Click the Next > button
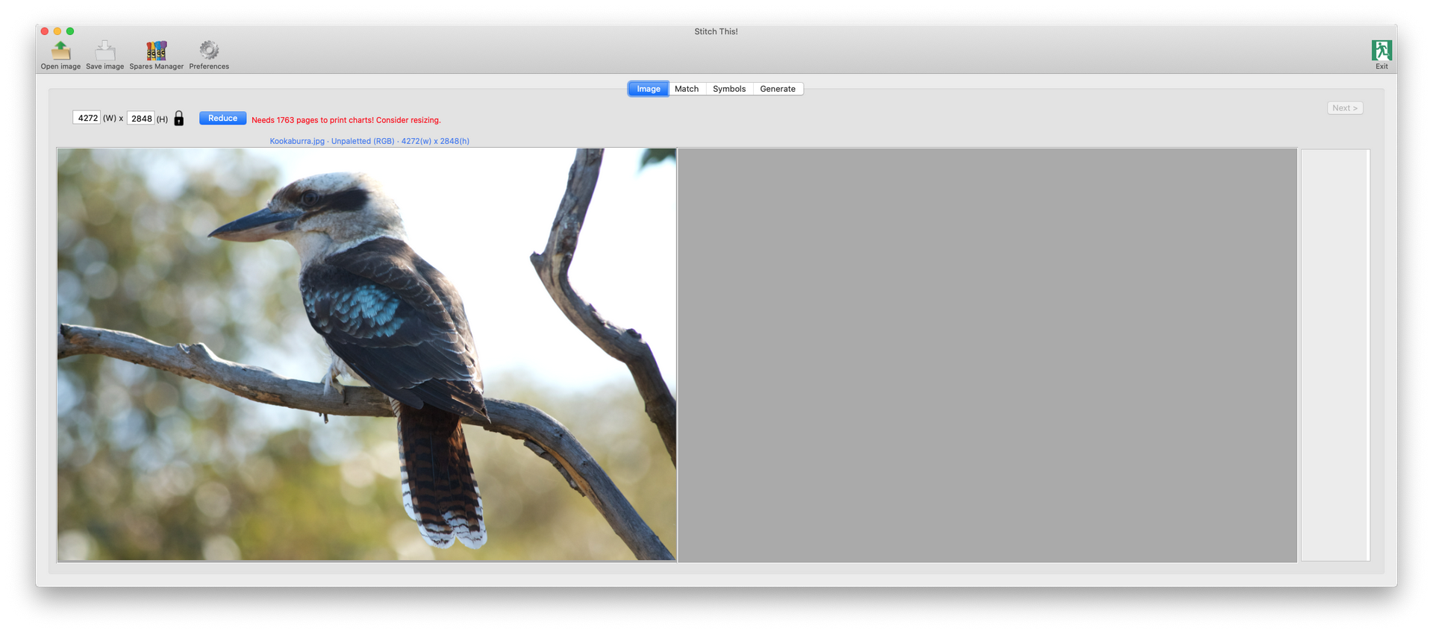This screenshot has height=634, width=1433. click(x=1345, y=108)
